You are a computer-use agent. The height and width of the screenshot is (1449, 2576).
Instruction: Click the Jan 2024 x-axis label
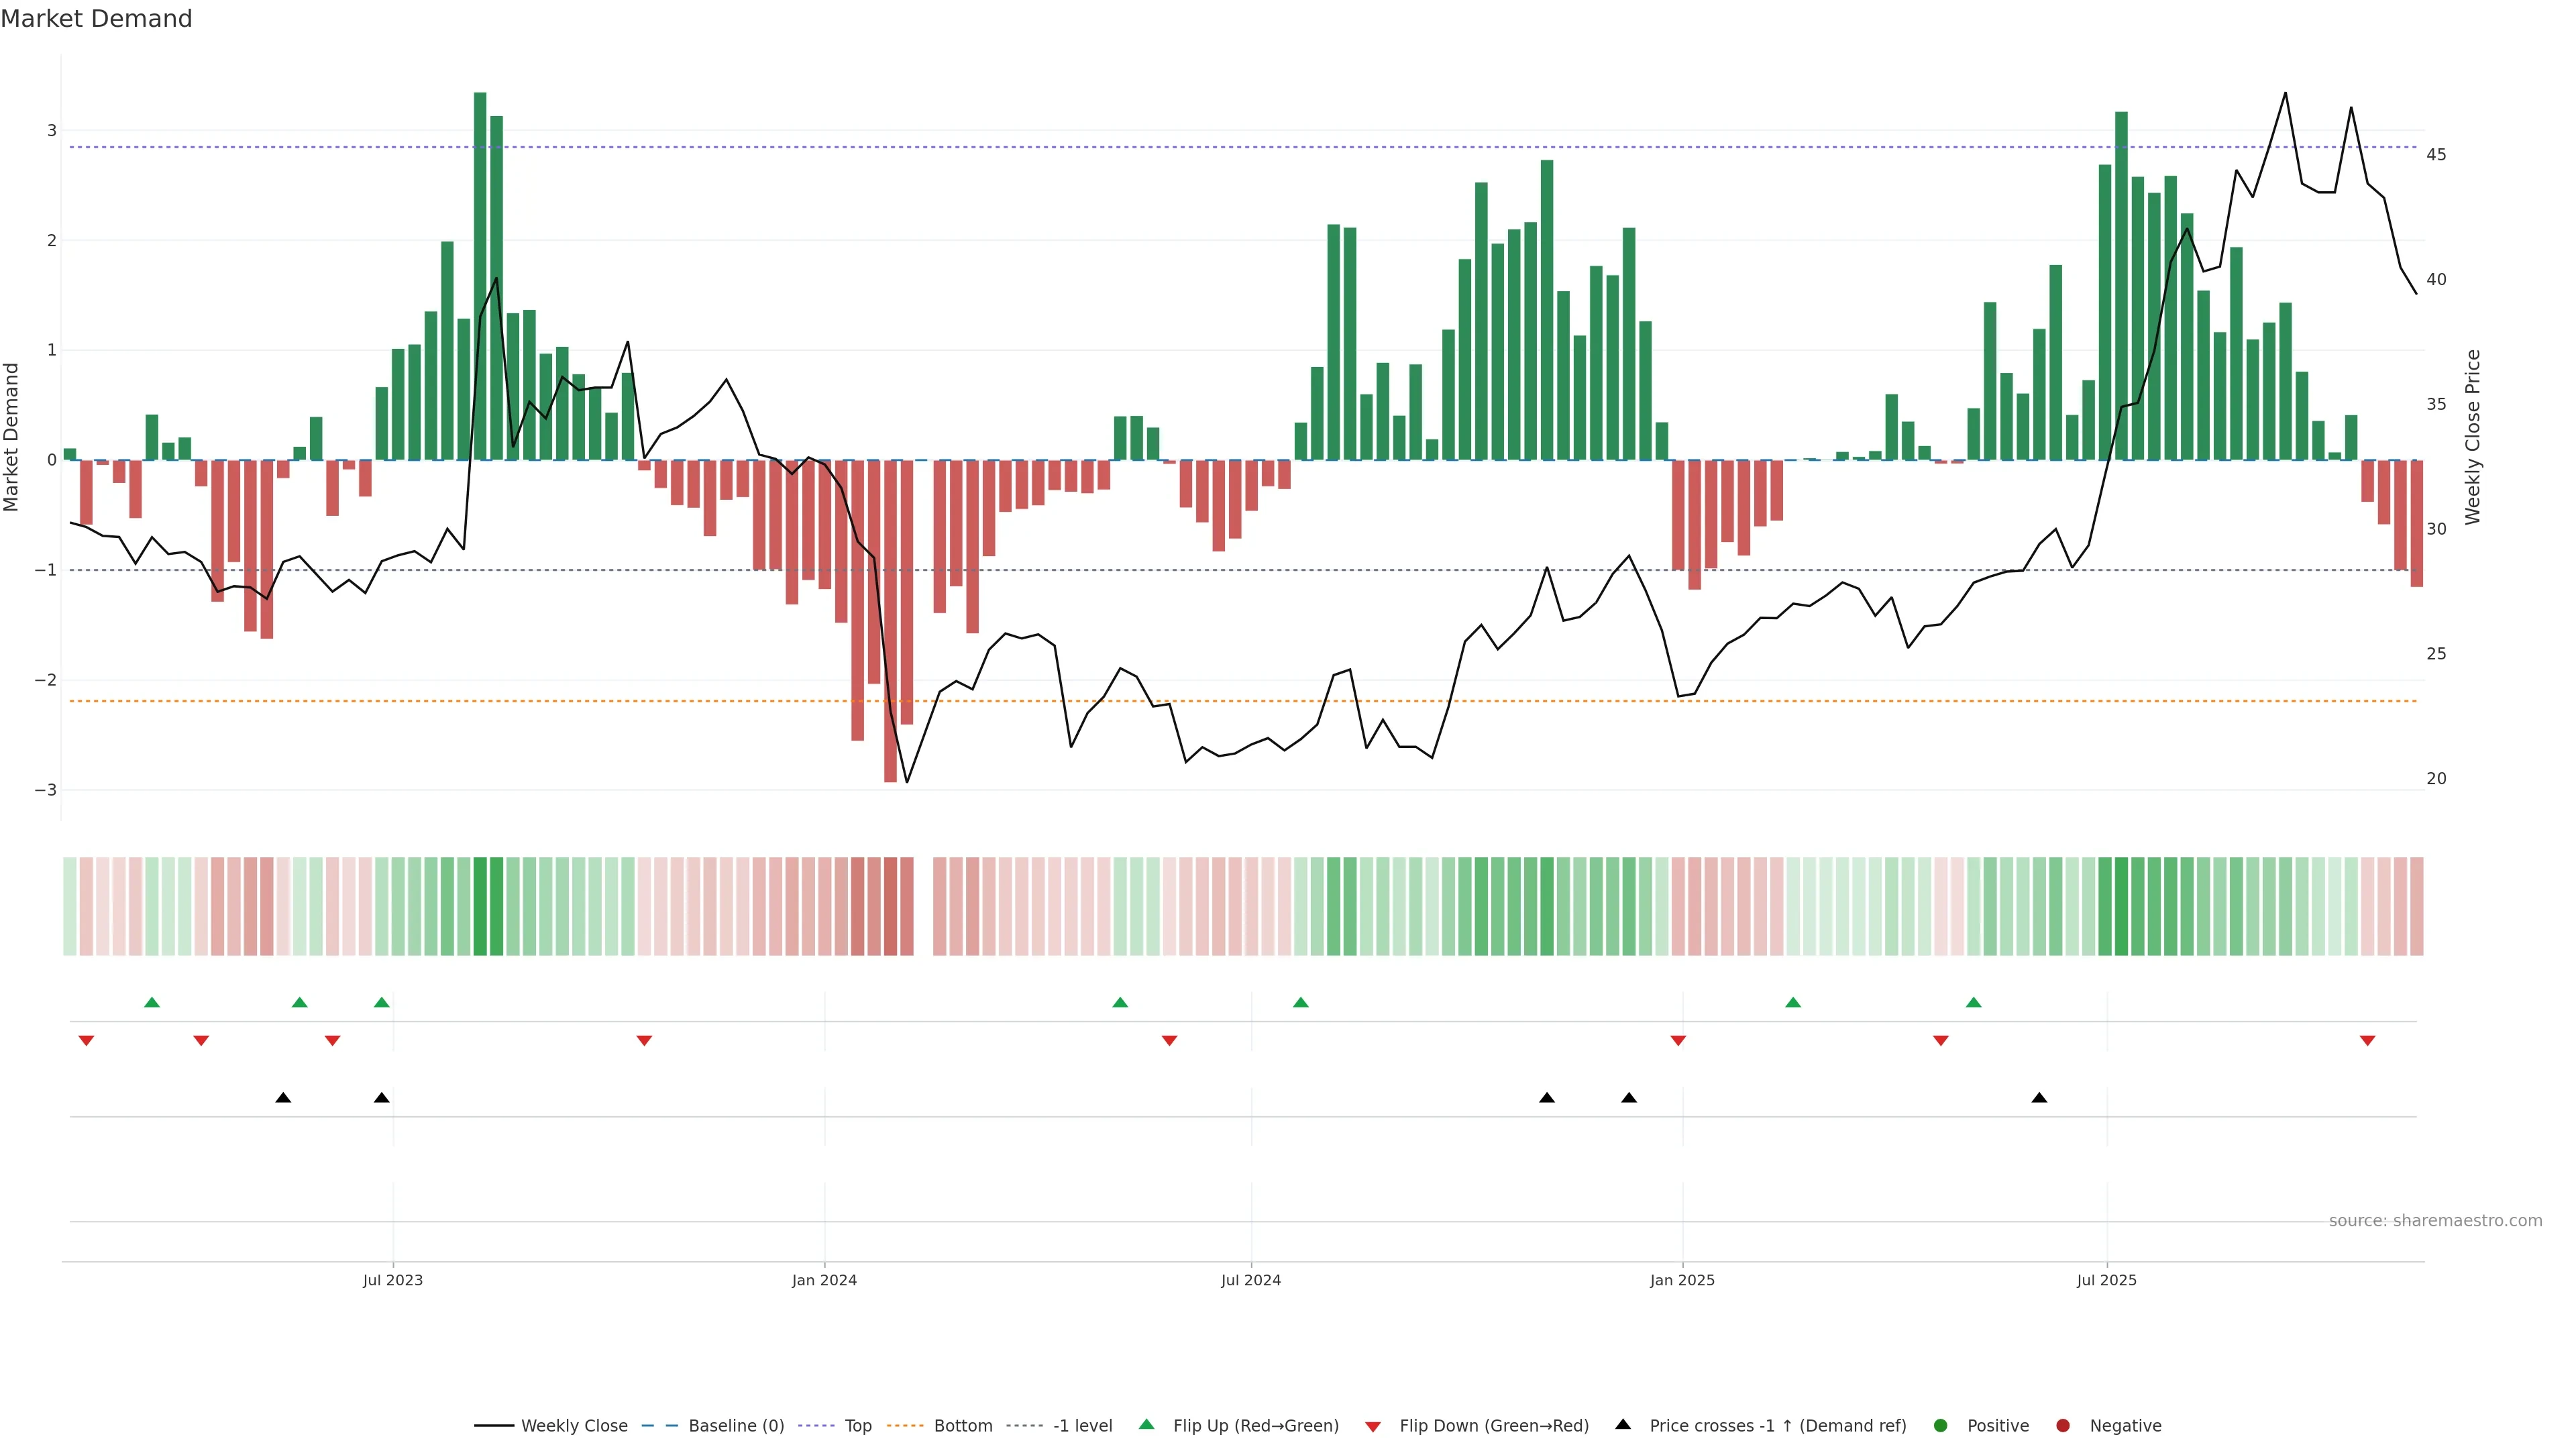tap(824, 1280)
